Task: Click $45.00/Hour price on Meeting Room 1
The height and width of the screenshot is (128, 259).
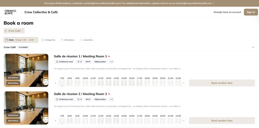Action: click(13, 78)
